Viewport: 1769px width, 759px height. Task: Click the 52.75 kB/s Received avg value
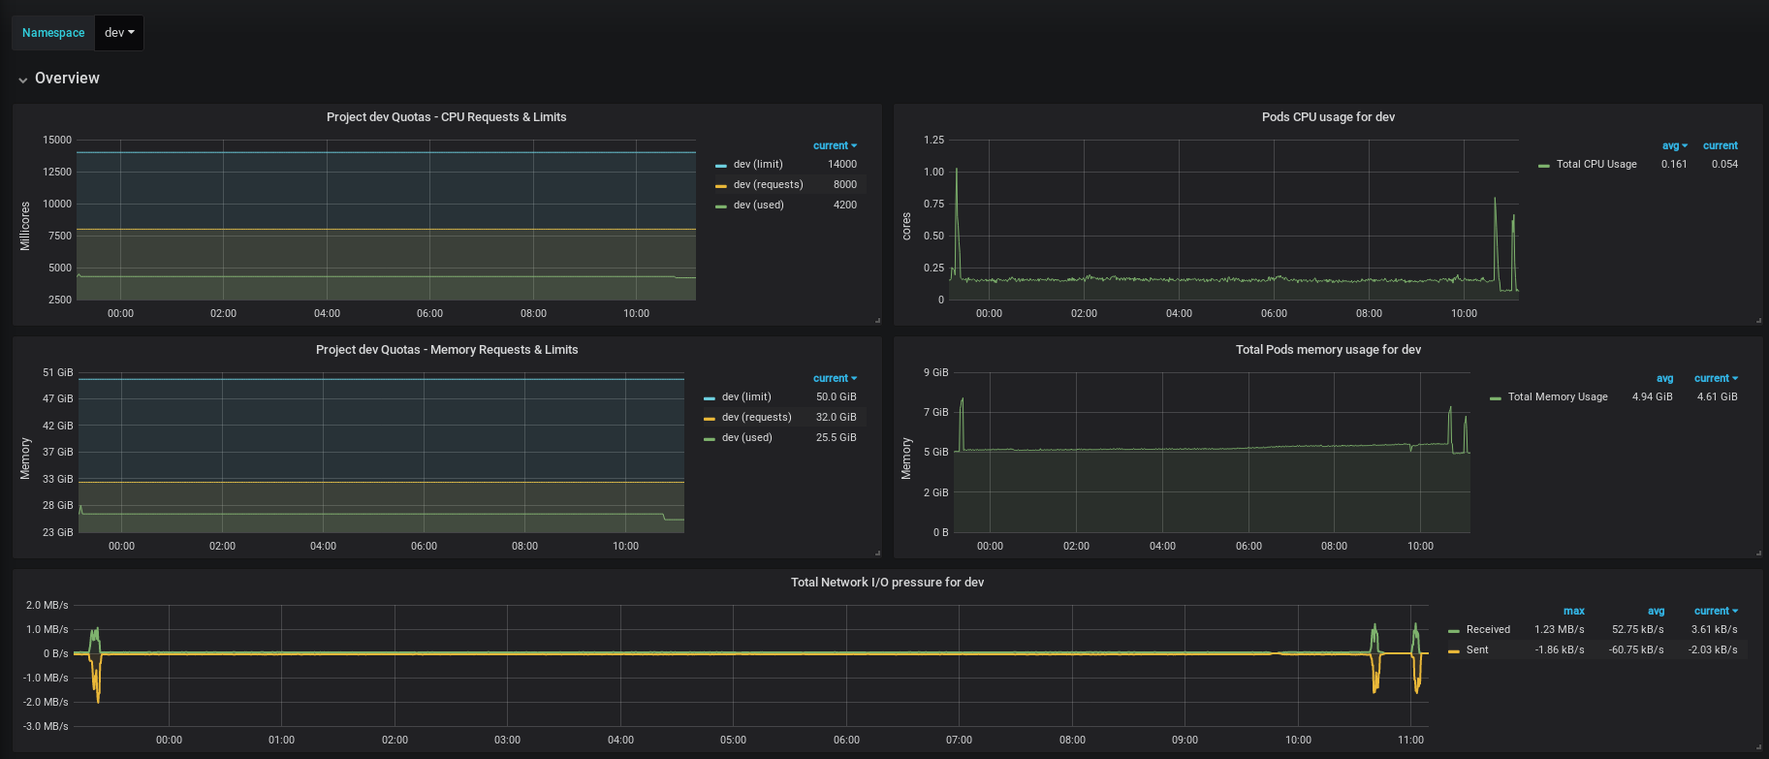(x=1638, y=630)
